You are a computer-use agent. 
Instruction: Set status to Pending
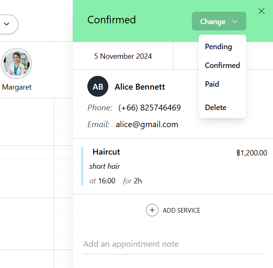pos(218,47)
